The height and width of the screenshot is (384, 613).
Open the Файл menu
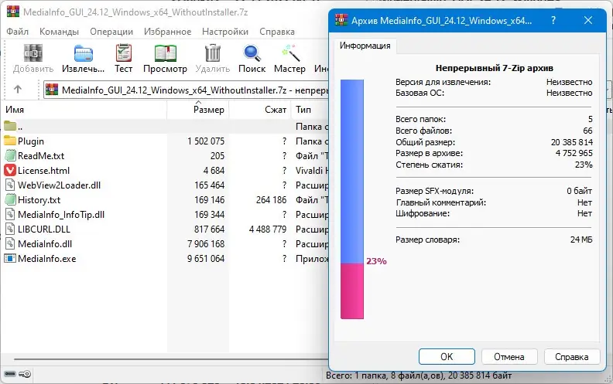pos(18,32)
